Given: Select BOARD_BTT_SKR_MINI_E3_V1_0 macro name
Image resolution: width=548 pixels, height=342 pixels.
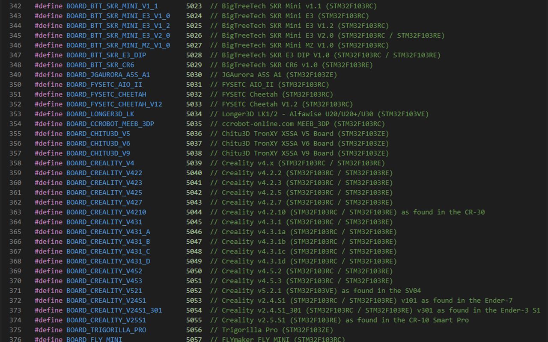Looking at the screenshot, I should click(x=118, y=16).
